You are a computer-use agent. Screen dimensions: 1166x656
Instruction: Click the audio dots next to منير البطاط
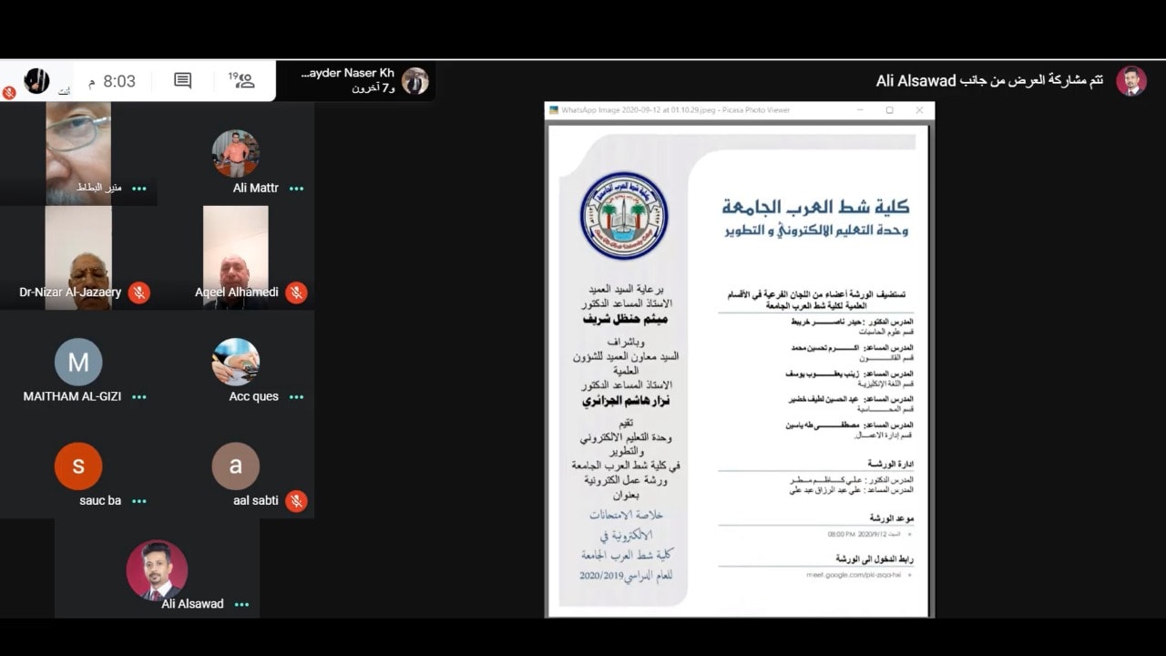(x=138, y=189)
